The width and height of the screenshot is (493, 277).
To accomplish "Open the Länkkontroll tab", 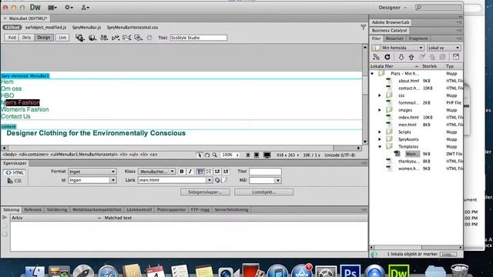I will point(139,210).
